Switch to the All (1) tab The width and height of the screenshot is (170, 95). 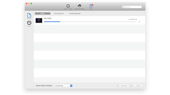click(43, 13)
